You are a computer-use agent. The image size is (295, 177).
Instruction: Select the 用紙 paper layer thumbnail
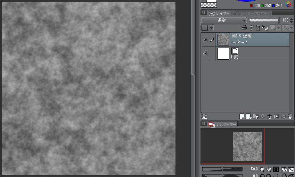(x=223, y=54)
